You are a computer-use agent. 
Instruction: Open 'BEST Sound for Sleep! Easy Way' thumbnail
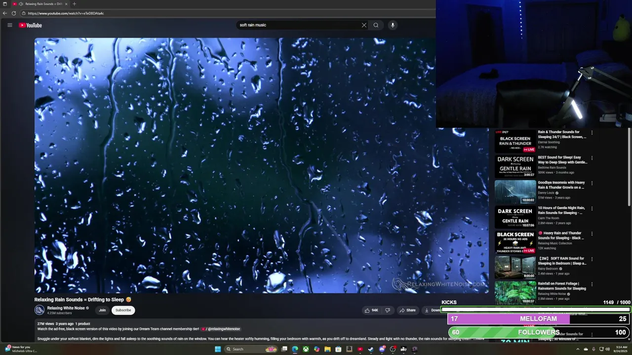point(515,166)
